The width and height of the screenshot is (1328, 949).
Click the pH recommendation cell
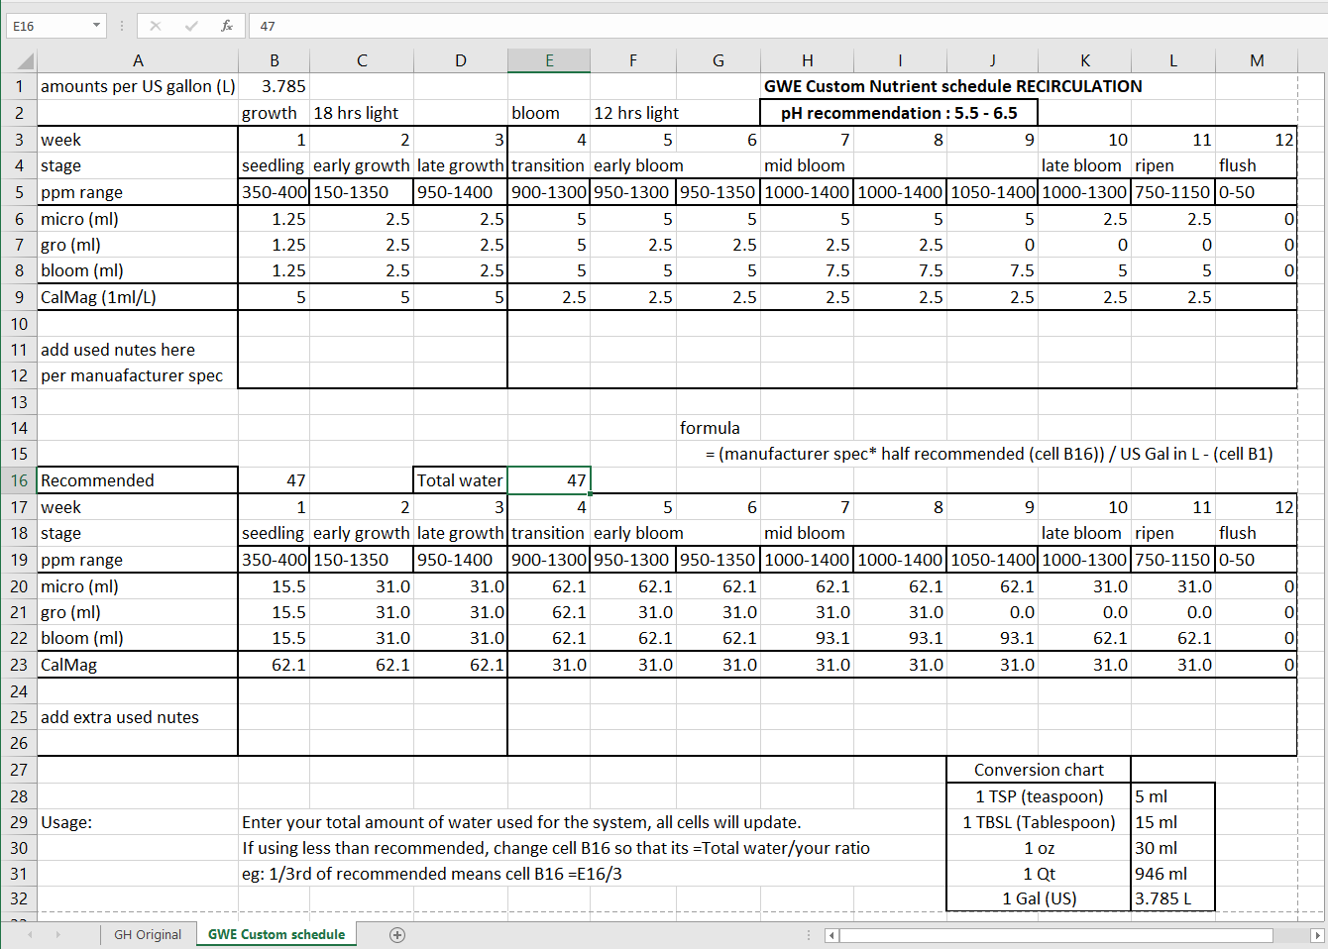click(899, 113)
